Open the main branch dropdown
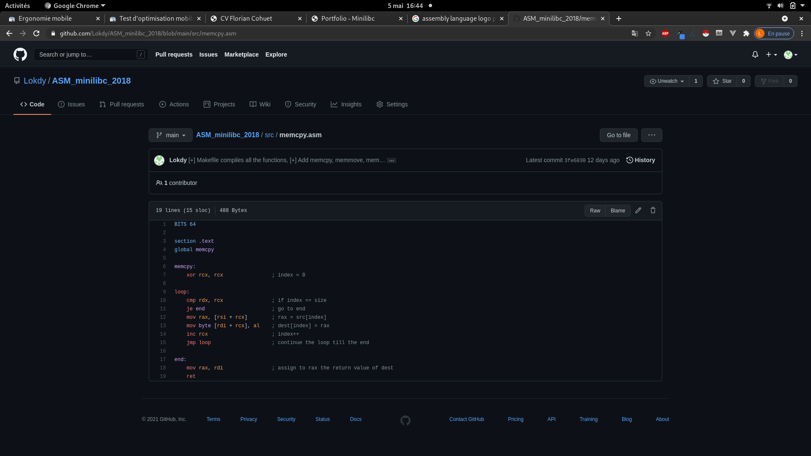811x456 pixels. point(171,135)
